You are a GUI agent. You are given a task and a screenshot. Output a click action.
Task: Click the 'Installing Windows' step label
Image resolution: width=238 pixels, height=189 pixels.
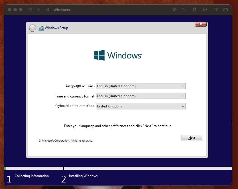[x=83, y=176]
